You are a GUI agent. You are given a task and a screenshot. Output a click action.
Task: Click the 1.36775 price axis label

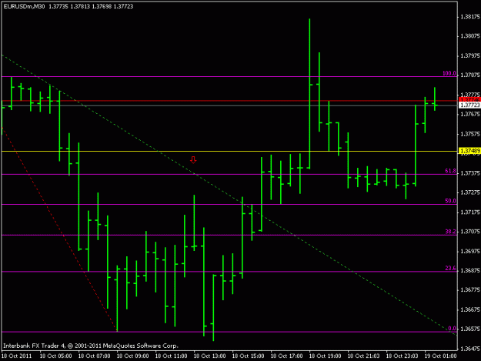click(470, 290)
